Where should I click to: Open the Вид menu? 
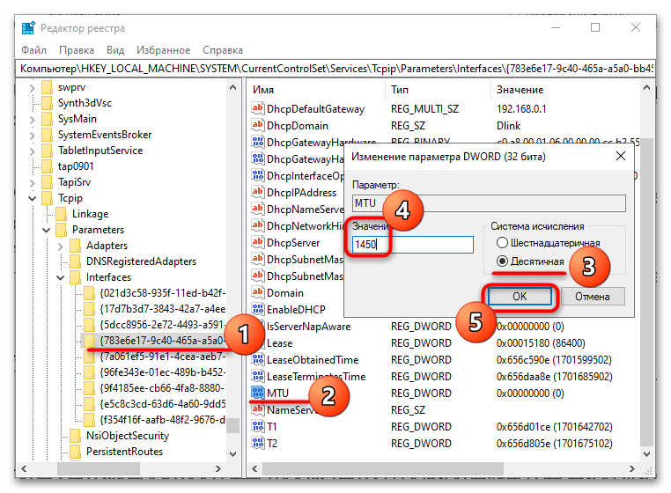[x=115, y=50]
